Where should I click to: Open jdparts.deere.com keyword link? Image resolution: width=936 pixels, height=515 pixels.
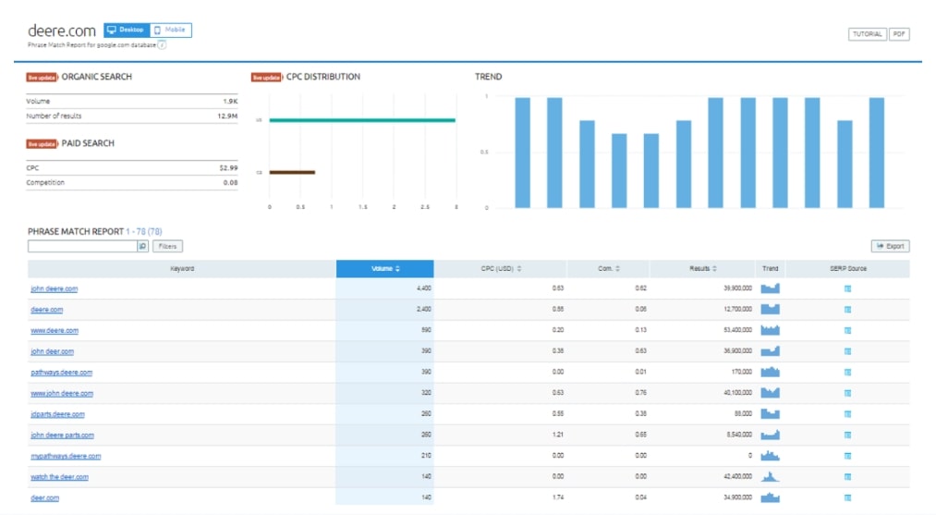coord(57,414)
